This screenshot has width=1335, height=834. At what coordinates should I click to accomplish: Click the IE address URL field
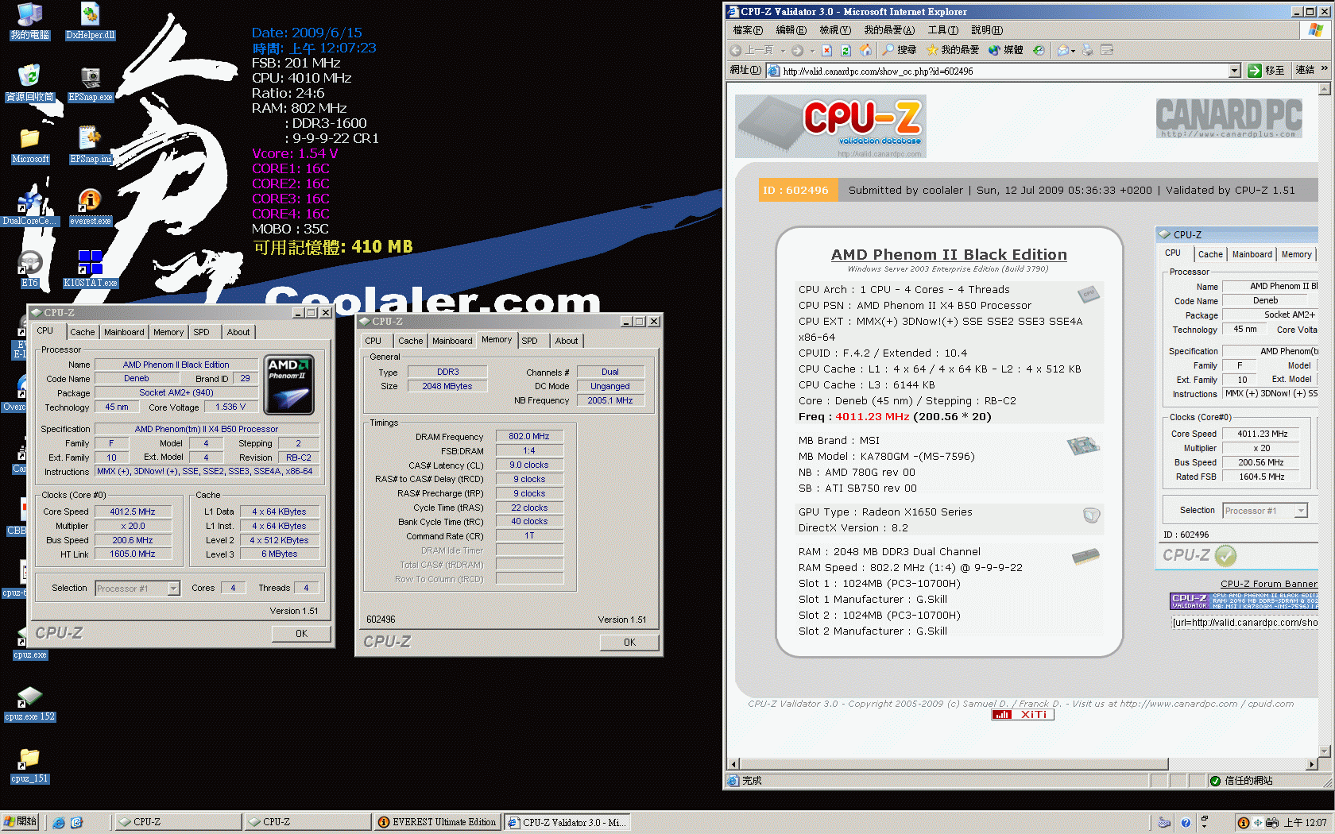coord(1004,71)
